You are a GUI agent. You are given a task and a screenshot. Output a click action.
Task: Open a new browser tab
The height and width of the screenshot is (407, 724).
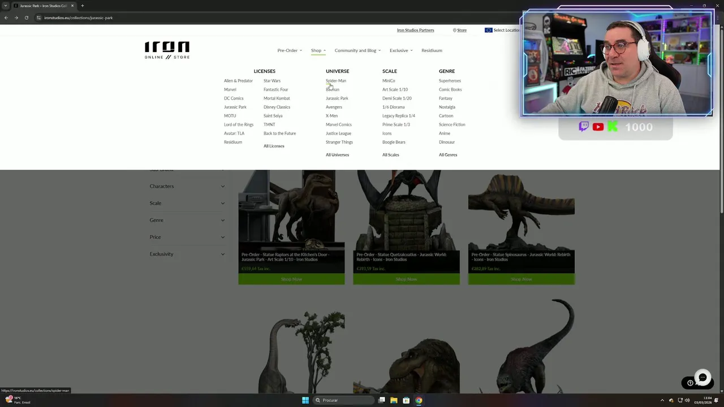[x=83, y=6]
